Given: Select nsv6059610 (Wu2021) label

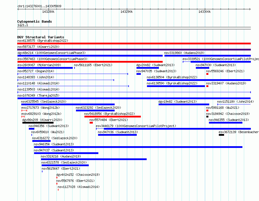Looking at the screenshot, I should point(48,132).
